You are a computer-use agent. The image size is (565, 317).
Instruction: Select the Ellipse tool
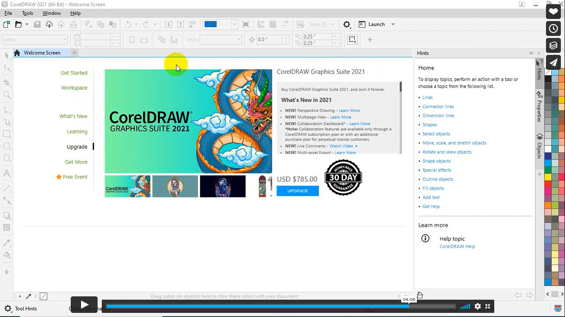tap(7, 146)
